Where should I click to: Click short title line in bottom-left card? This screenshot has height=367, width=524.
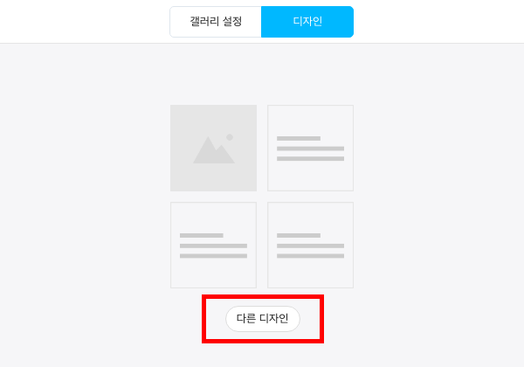(202, 235)
